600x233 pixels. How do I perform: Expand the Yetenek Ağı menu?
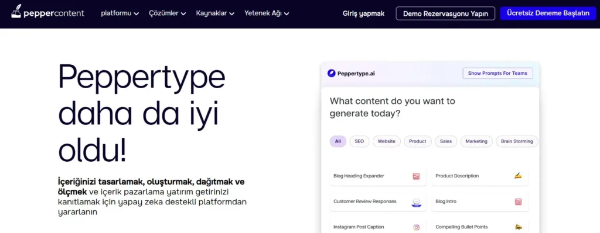click(x=267, y=13)
